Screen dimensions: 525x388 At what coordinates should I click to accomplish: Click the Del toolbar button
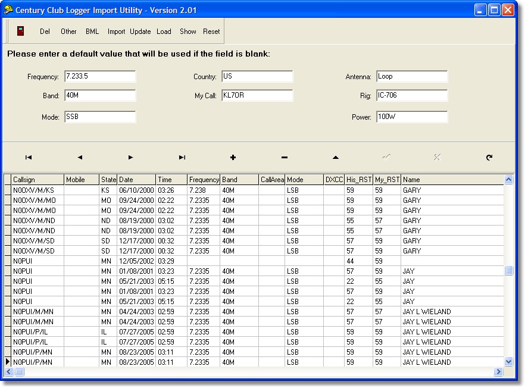45,32
